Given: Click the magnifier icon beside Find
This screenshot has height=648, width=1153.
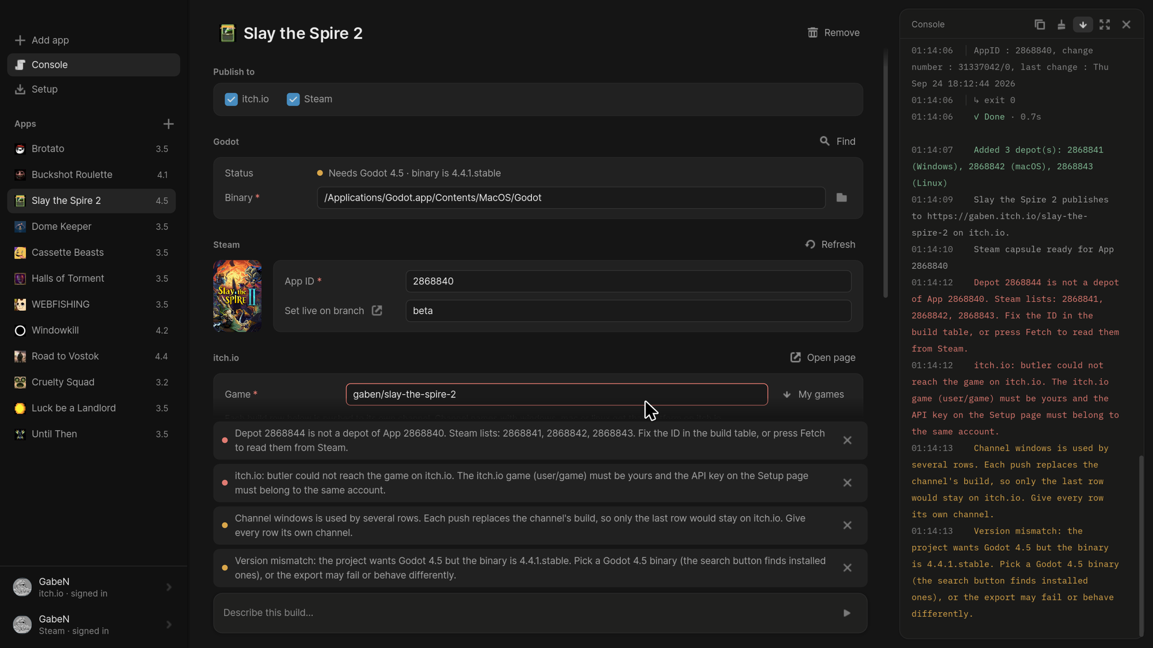Looking at the screenshot, I should (825, 141).
